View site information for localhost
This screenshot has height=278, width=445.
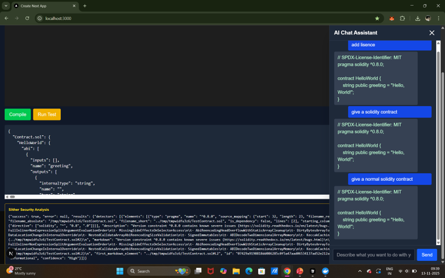pos(40,19)
